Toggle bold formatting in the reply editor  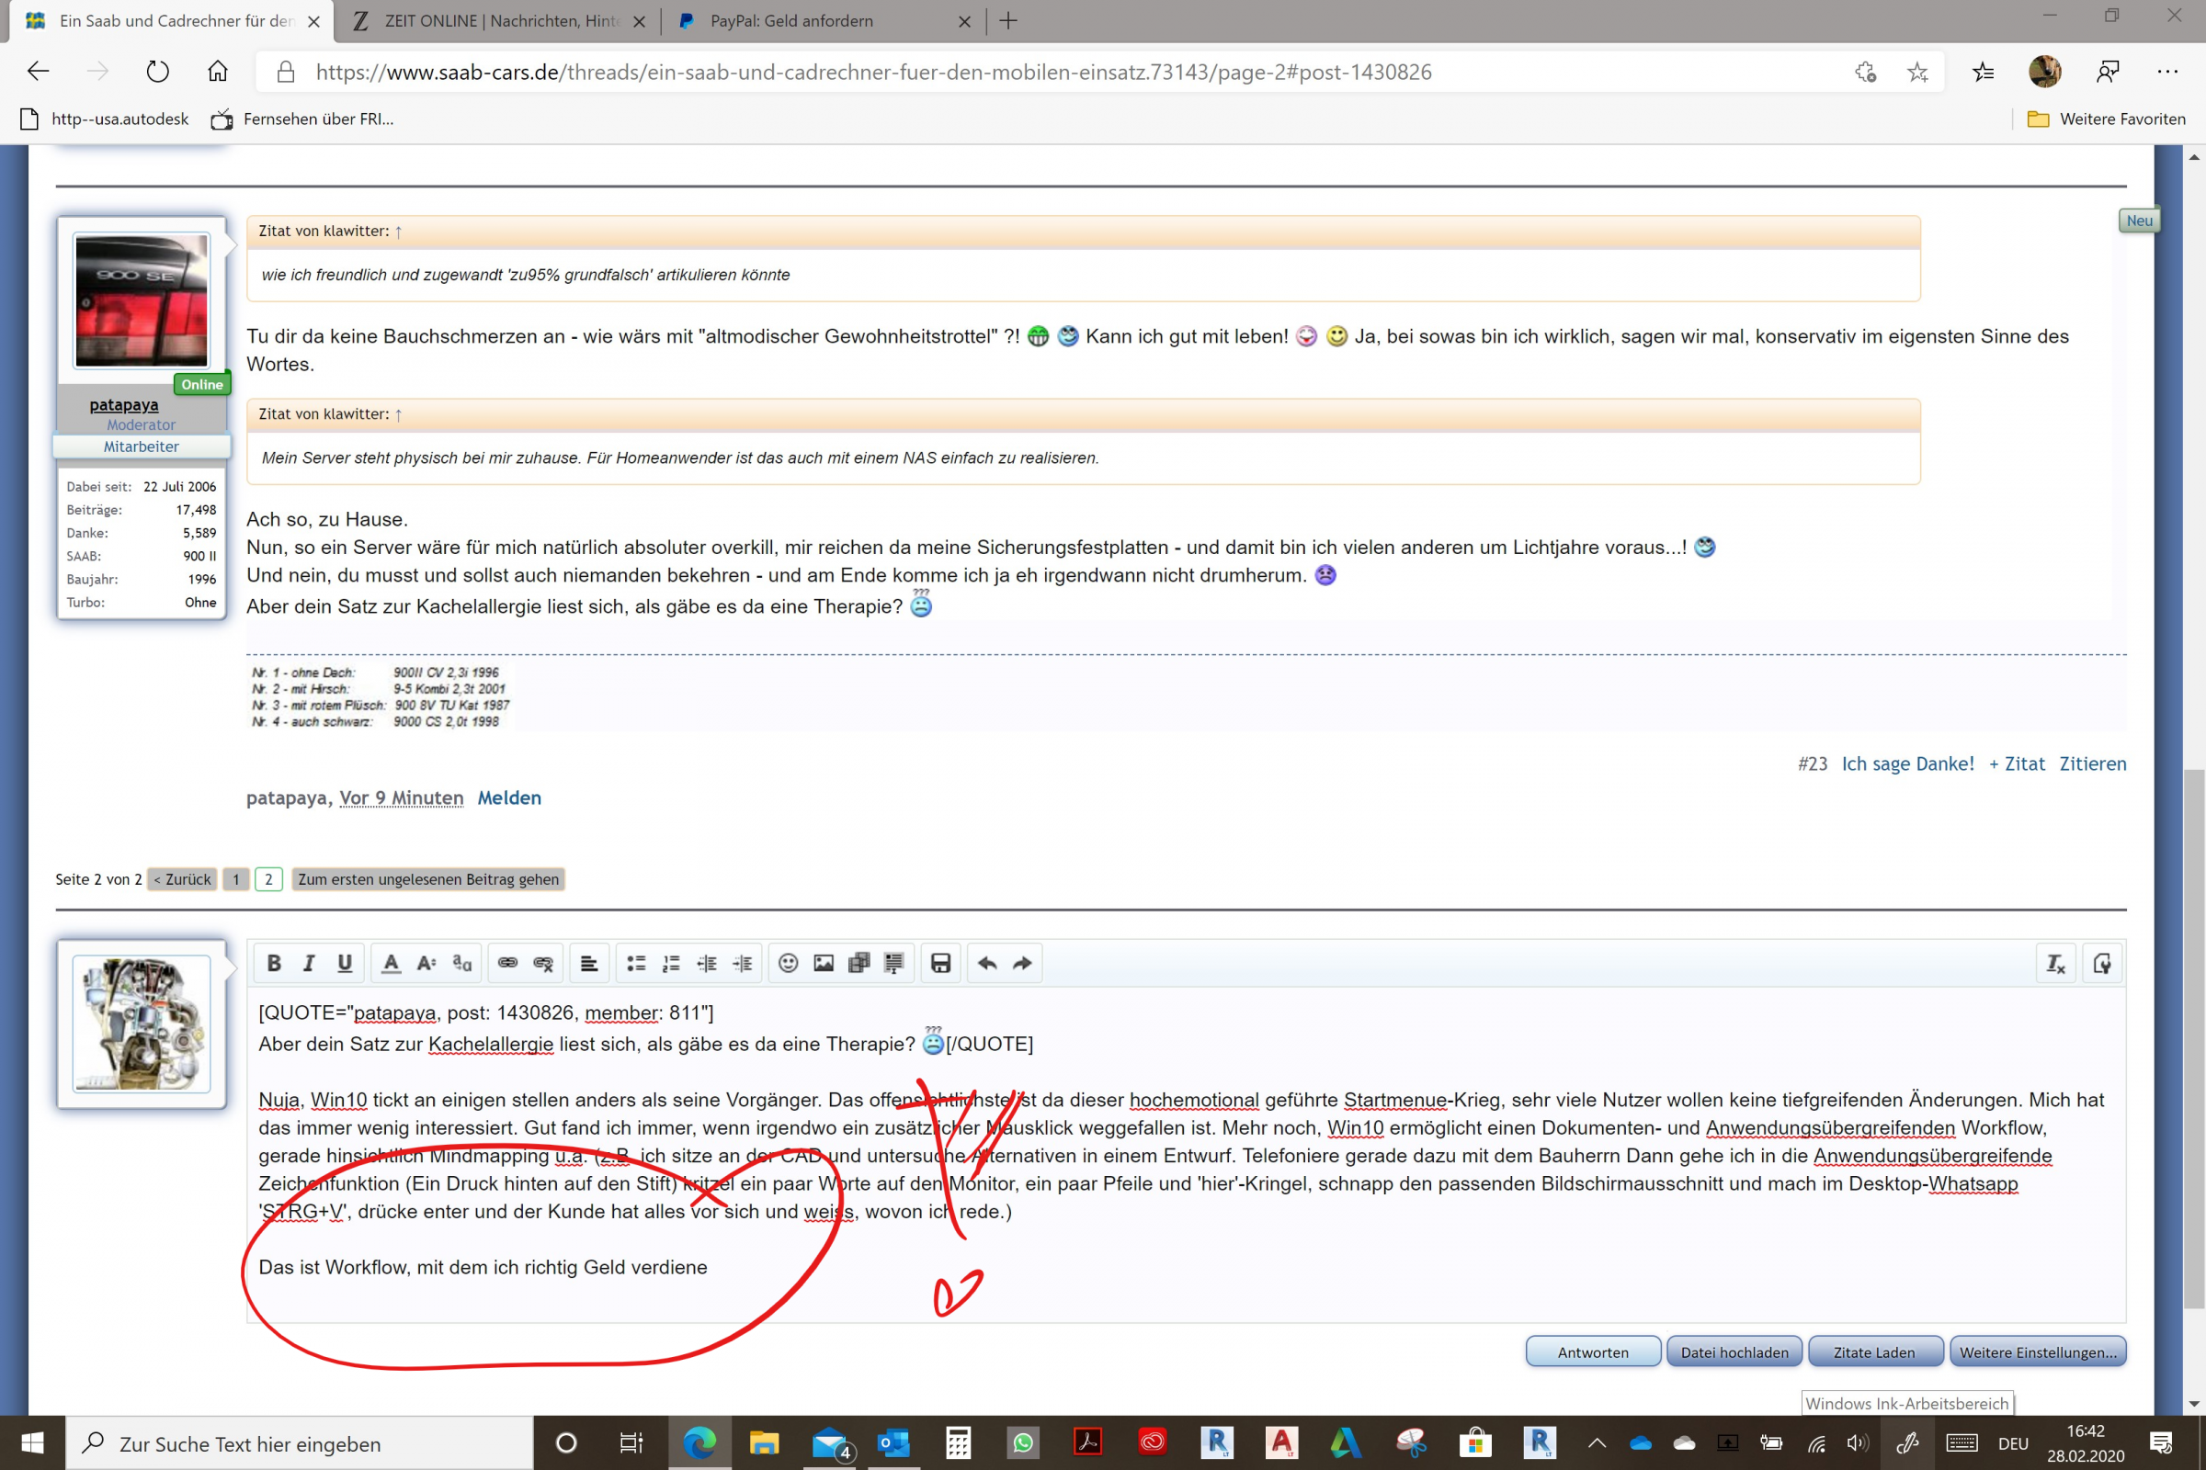(x=274, y=963)
